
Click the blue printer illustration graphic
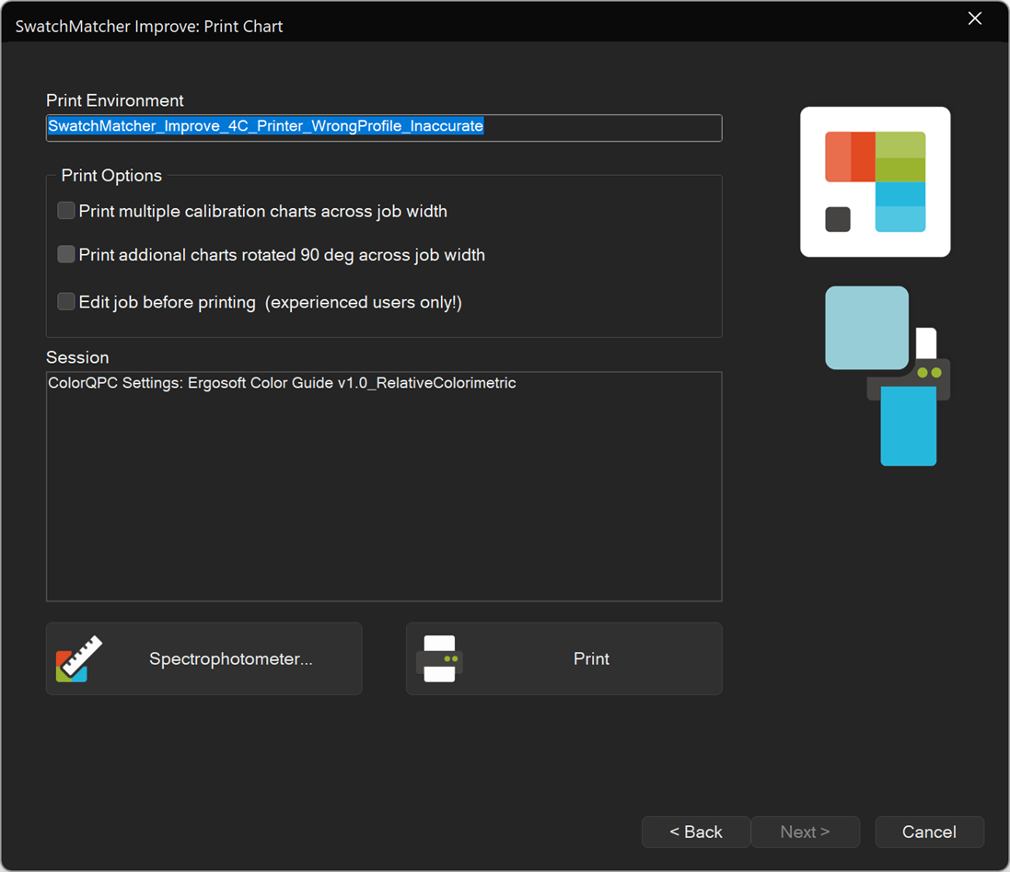(888, 376)
